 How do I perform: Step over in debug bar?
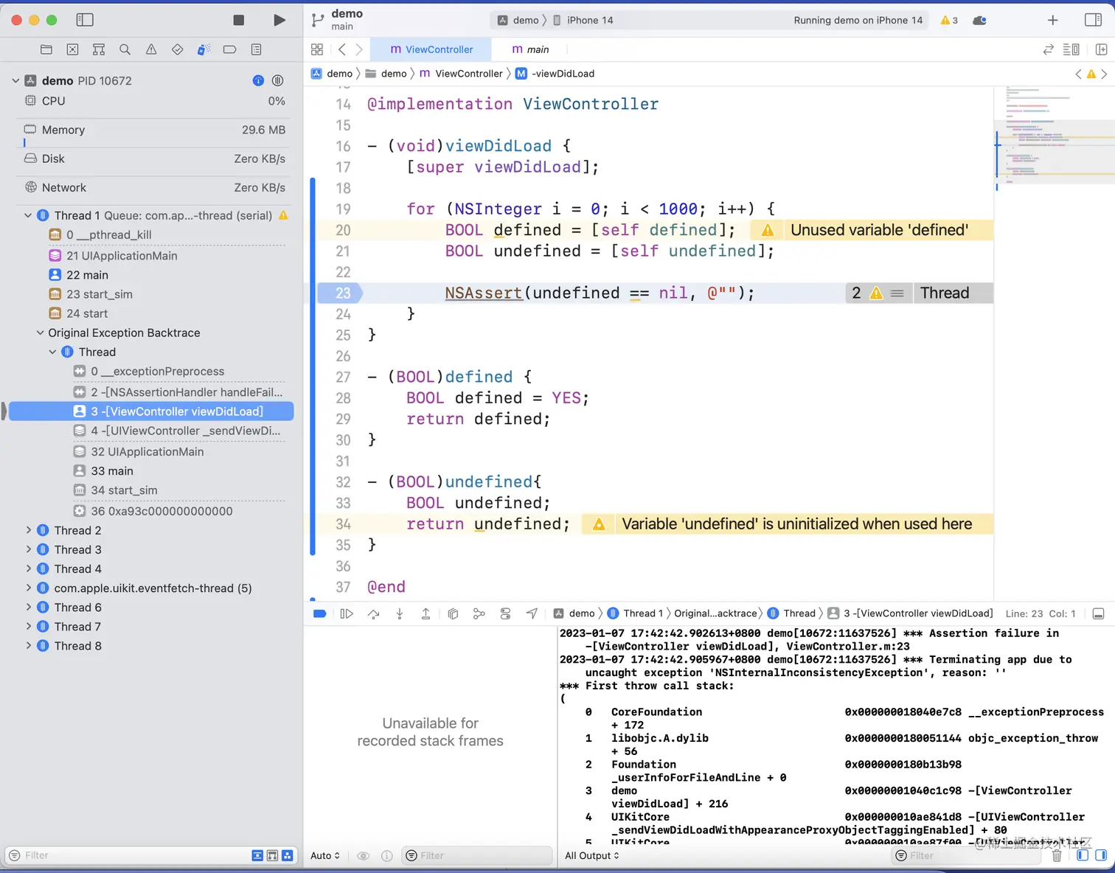pyautogui.click(x=373, y=613)
